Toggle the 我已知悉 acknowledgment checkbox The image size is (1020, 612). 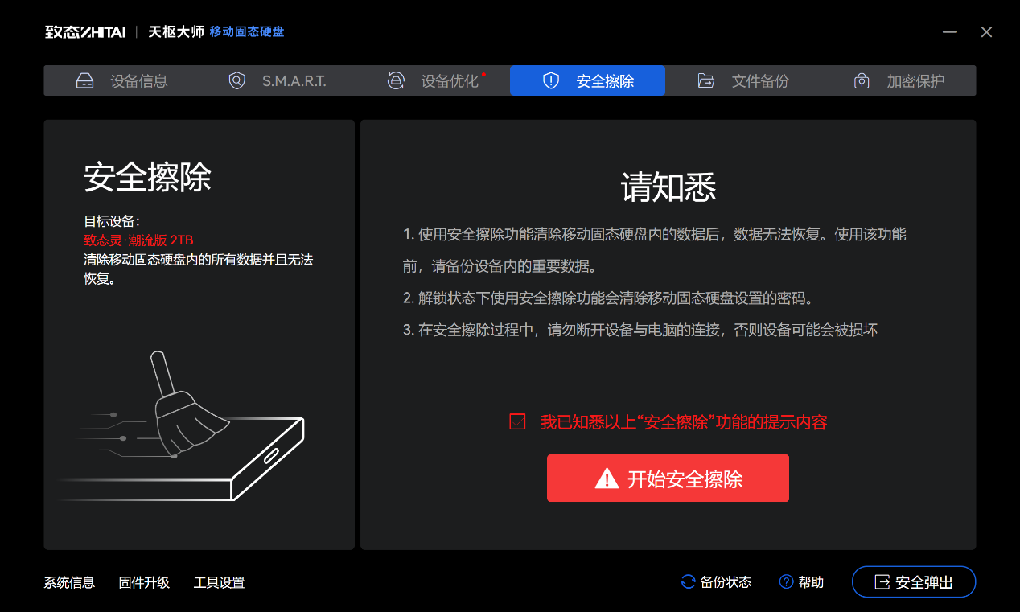(518, 421)
